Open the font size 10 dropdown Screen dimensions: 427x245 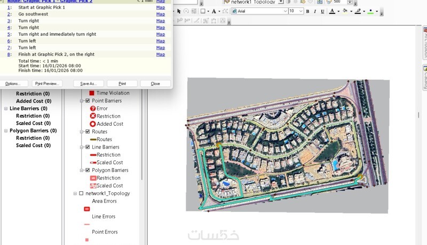tap(301, 11)
